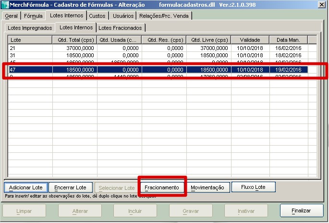Sort by the Validade column header
Image resolution: width=329 pixels, height=223 pixels.
click(250, 40)
